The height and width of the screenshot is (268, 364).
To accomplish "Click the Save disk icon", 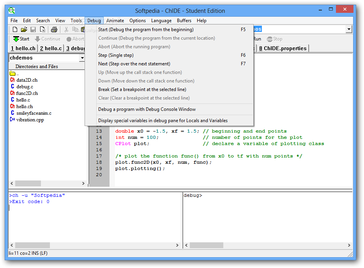I will tap(33, 30).
